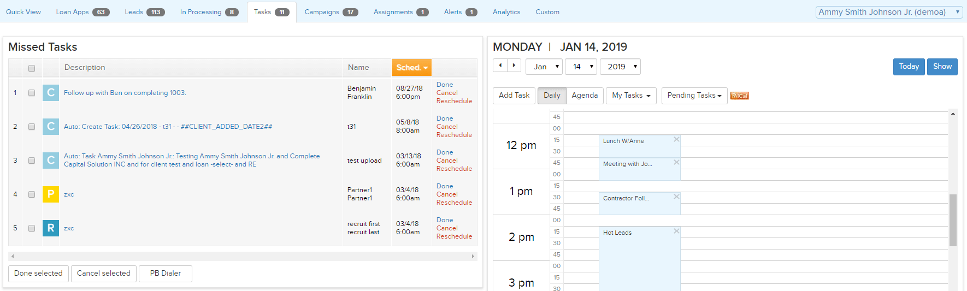Click Reschedule for the t31 task

coord(454,135)
